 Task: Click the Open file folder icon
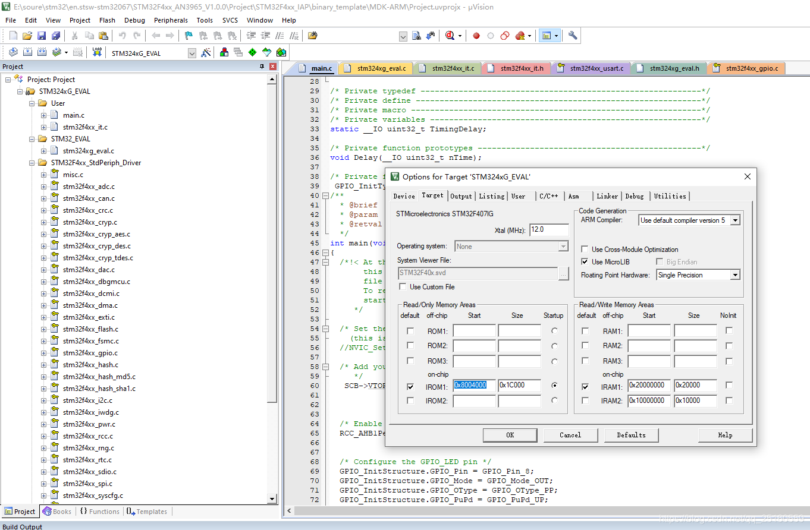tap(27, 36)
